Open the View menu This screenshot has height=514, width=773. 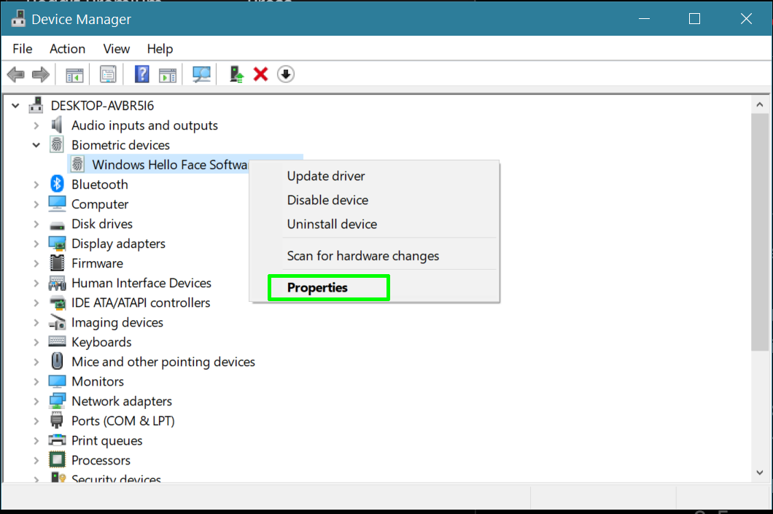tap(116, 48)
